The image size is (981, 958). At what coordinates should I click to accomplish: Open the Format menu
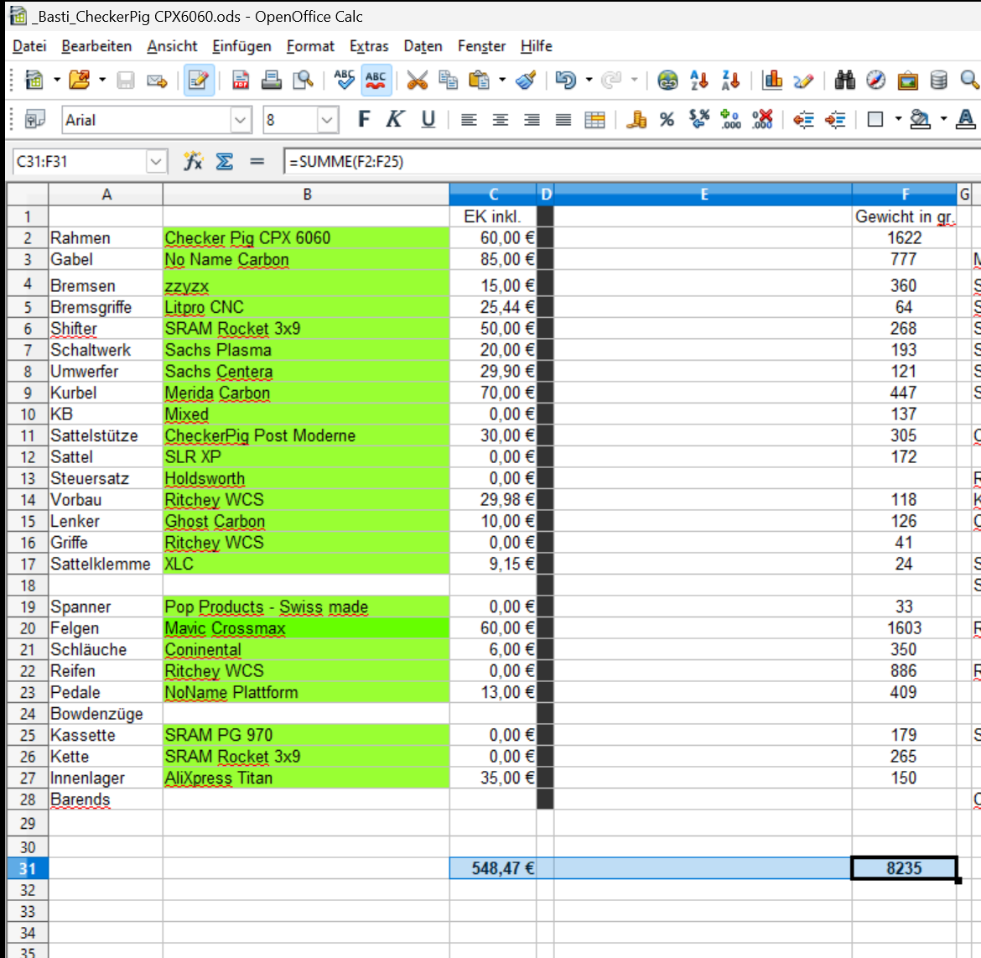point(310,46)
